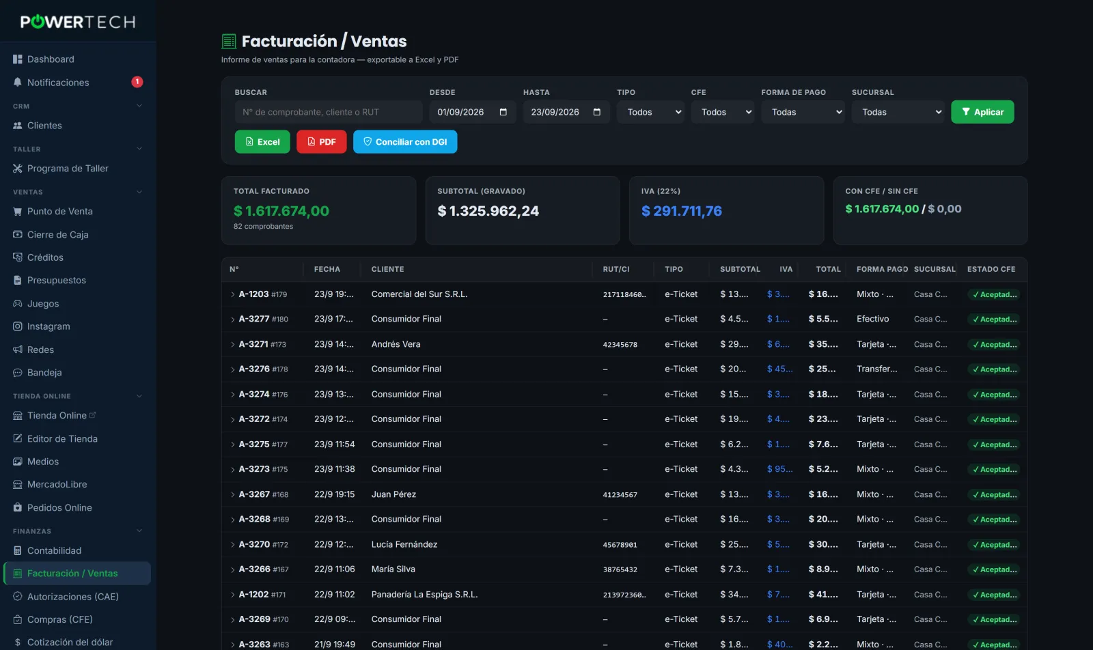Export report with the Excel button

coord(262,142)
